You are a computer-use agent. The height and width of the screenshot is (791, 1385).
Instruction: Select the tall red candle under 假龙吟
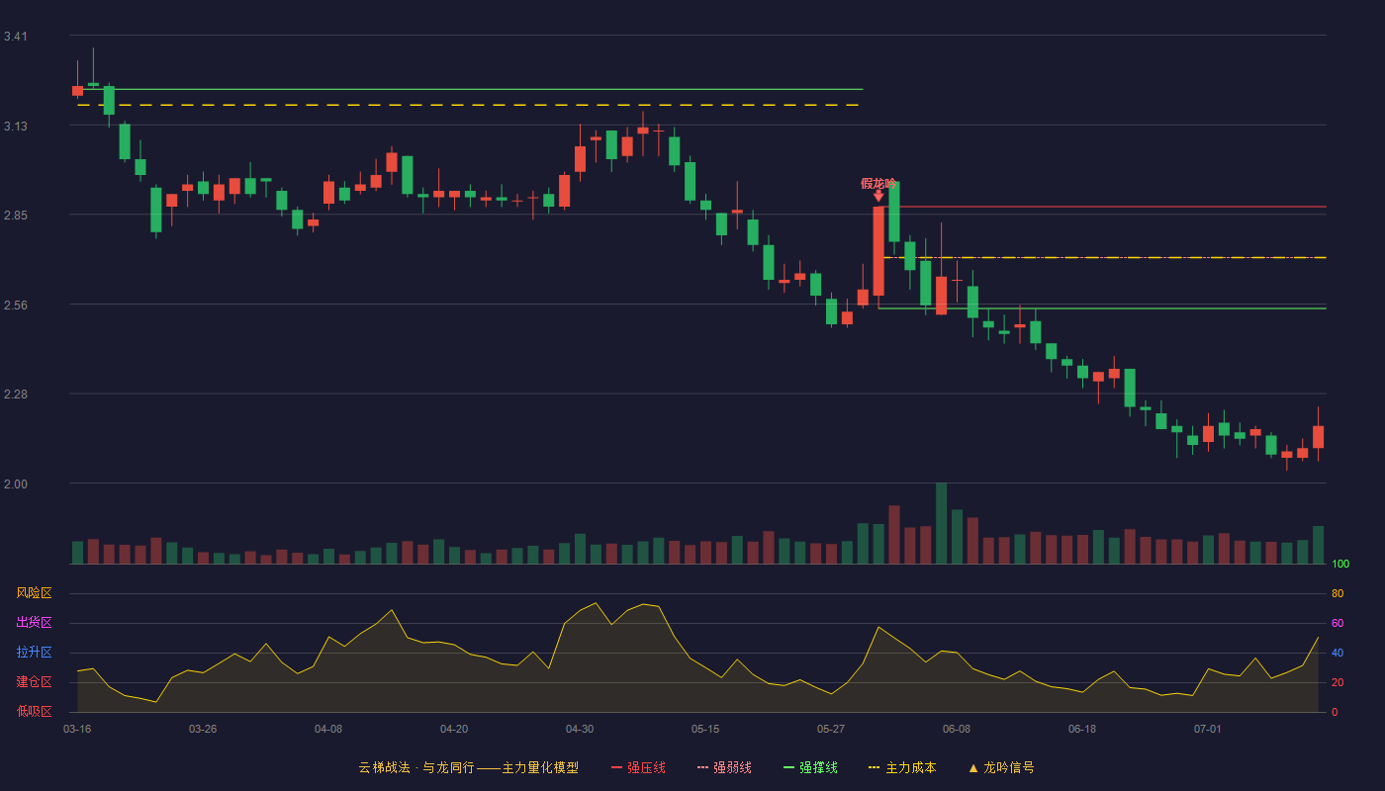coord(878,251)
